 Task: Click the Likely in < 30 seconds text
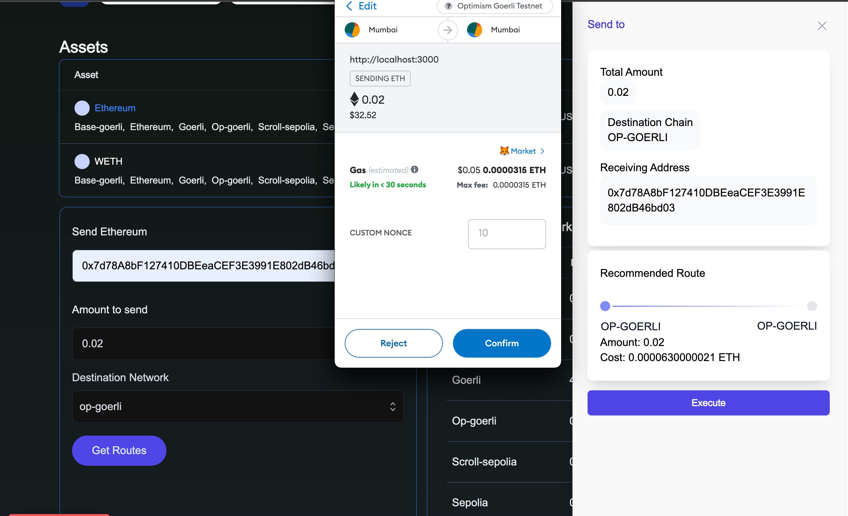[x=388, y=184]
